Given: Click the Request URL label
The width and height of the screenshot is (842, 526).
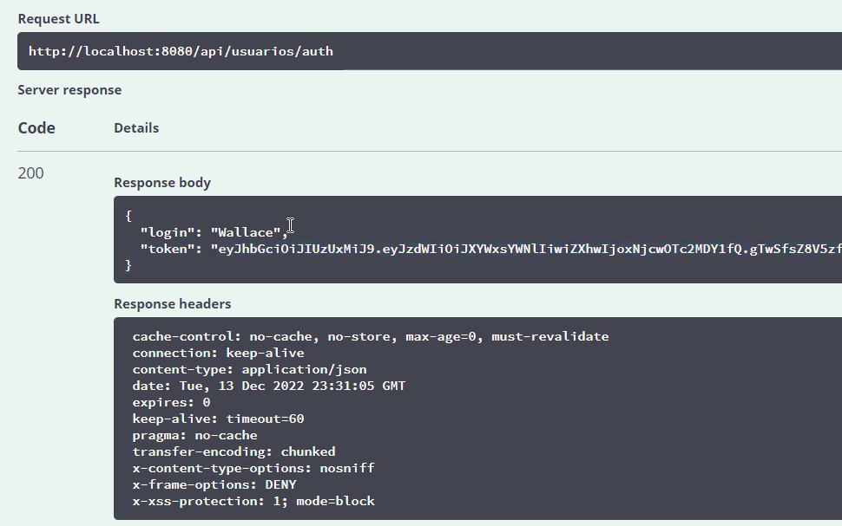Looking at the screenshot, I should (58, 18).
